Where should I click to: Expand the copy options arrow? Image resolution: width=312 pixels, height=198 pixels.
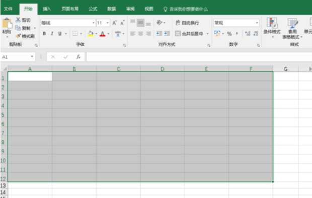coord(35,28)
